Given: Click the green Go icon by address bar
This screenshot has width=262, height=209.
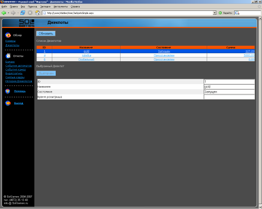Looking at the screenshot, I should click(x=220, y=13).
